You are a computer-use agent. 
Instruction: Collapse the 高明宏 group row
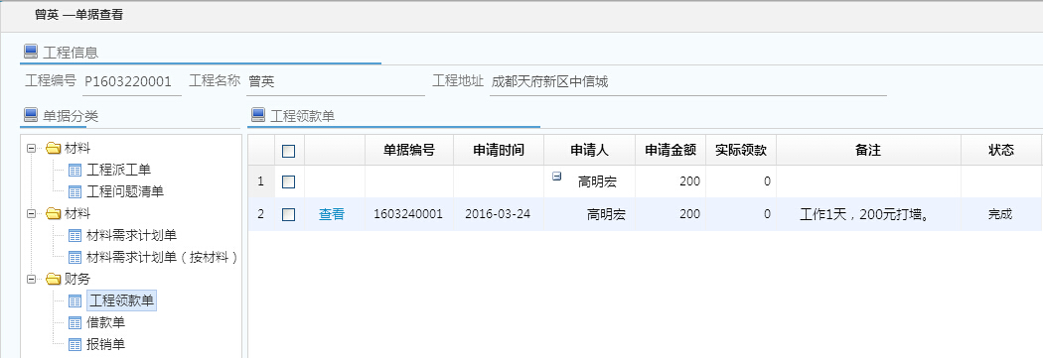556,176
